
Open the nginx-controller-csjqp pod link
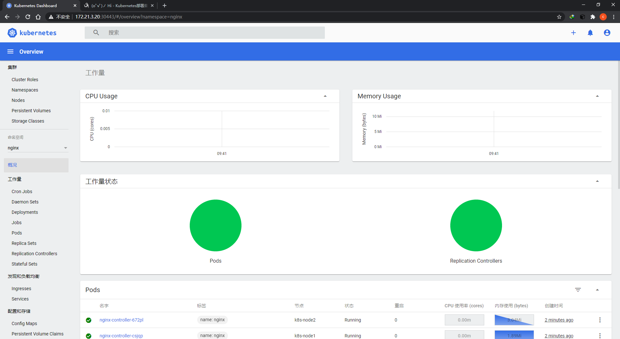pos(121,336)
